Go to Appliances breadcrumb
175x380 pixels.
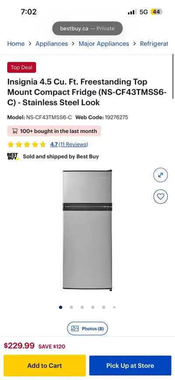pyautogui.click(x=52, y=43)
